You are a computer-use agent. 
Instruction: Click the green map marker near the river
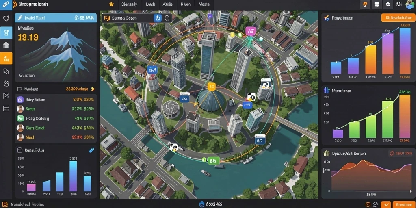[x=213, y=160]
